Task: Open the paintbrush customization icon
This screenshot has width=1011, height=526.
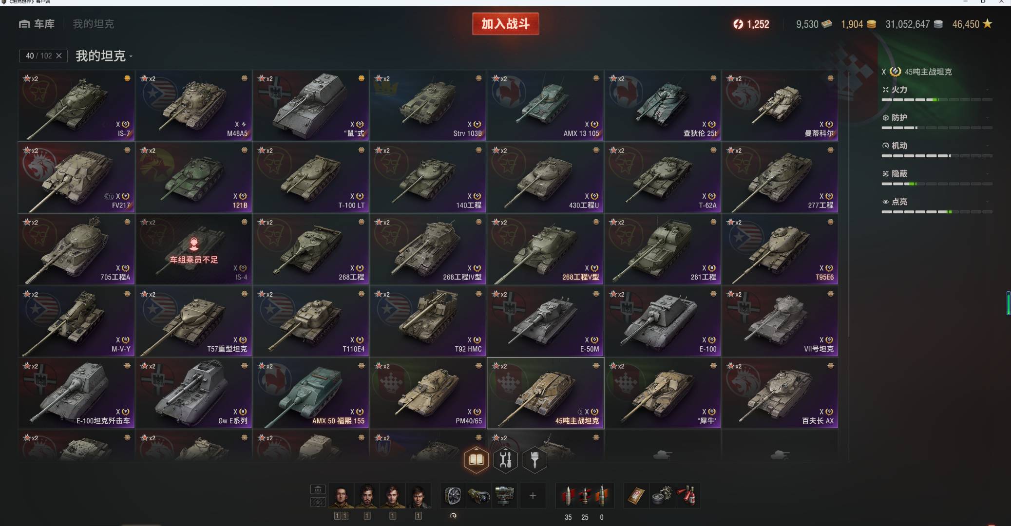Action: click(x=534, y=460)
